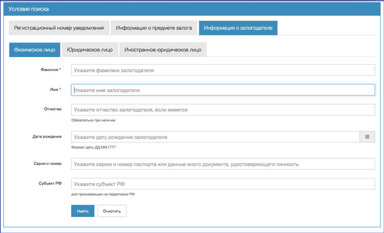Screen dimensions: 384x233
Task: Click into the Отчество input field
Action: coord(223,110)
